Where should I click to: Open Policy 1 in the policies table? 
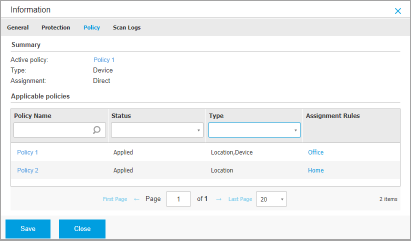coord(27,152)
